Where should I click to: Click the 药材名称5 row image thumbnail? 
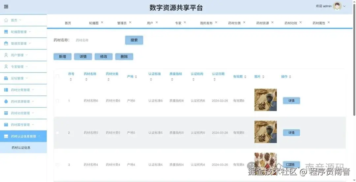pyautogui.click(x=266, y=132)
